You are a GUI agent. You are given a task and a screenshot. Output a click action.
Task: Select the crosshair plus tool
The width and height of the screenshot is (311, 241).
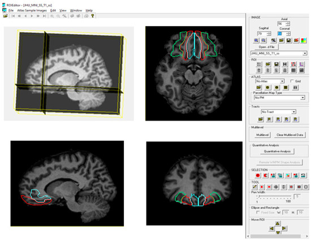point(276,187)
